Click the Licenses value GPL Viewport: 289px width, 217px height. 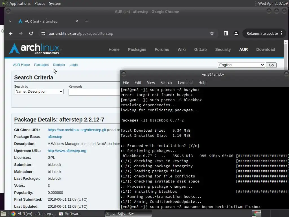point(51,158)
